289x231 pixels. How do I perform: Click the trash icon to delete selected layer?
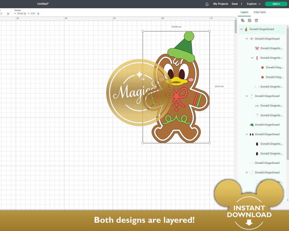(x=256, y=20)
